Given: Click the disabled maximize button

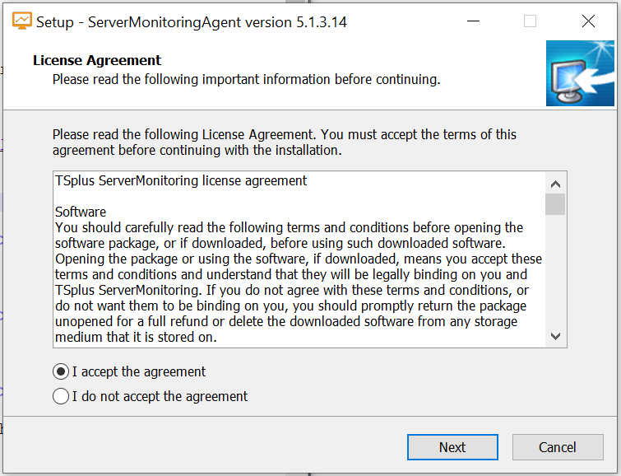Looking at the screenshot, I should click(x=530, y=21).
